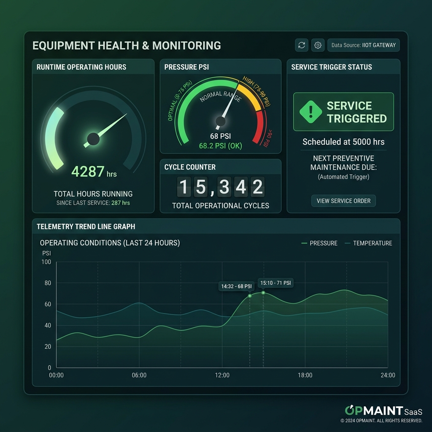Image resolution: width=432 pixels, height=432 pixels.
Task: Click the Data Source: IIOT GATEWAY button
Action: click(363, 45)
